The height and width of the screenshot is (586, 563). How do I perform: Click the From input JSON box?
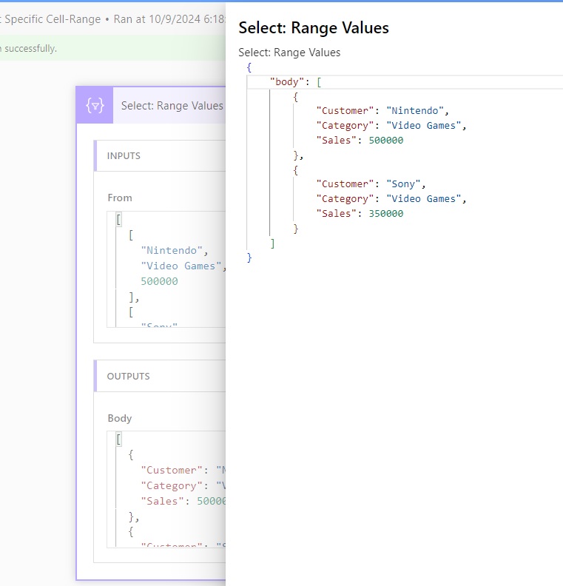tap(170, 269)
